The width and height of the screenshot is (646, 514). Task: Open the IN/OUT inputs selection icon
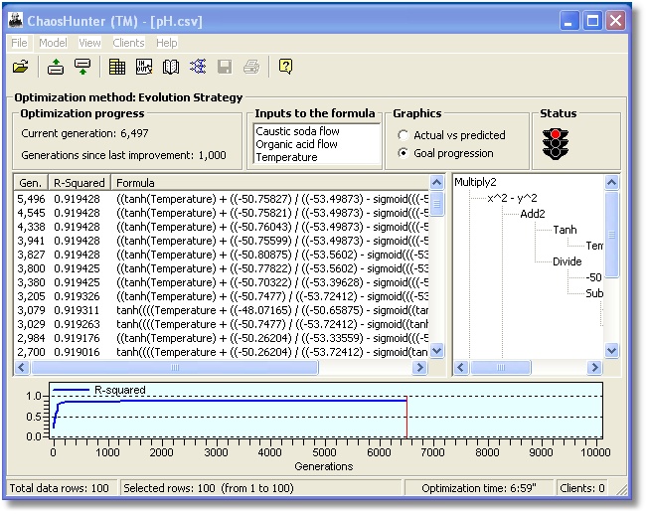tap(144, 67)
